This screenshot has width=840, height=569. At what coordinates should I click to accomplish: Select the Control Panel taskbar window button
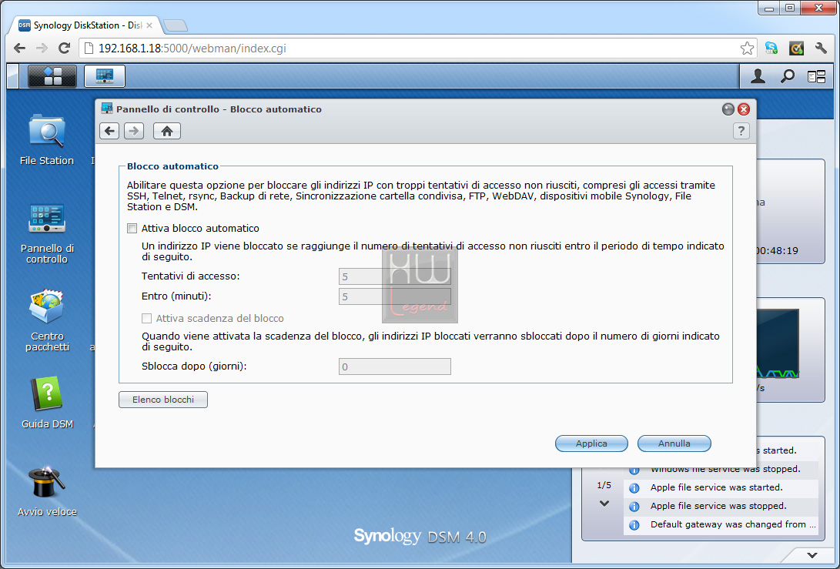tap(105, 76)
